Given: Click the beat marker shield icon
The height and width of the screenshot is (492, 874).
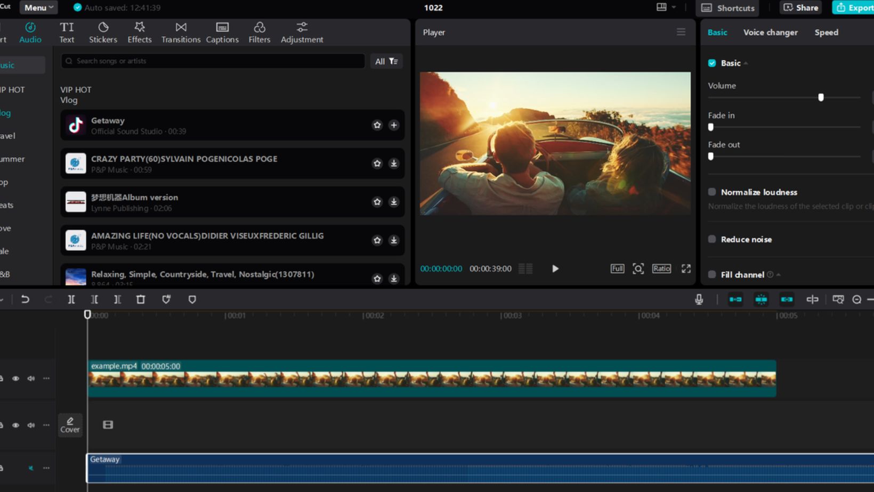Looking at the screenshot, I should coord(166,299).
